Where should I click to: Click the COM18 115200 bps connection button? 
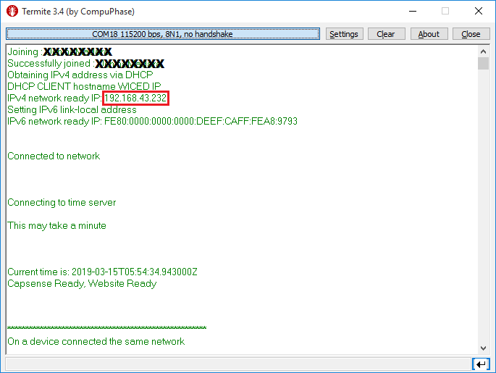(163, 34)
